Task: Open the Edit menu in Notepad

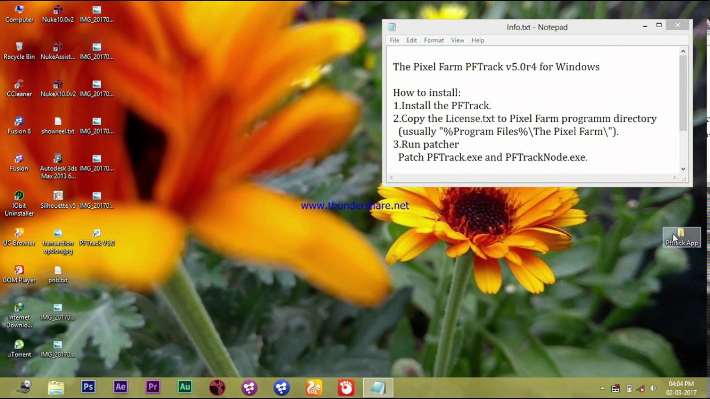Action: pos(412,40)
